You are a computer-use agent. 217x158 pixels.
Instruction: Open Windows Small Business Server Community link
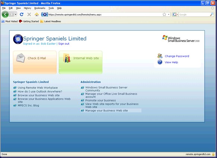coord(106,89)
